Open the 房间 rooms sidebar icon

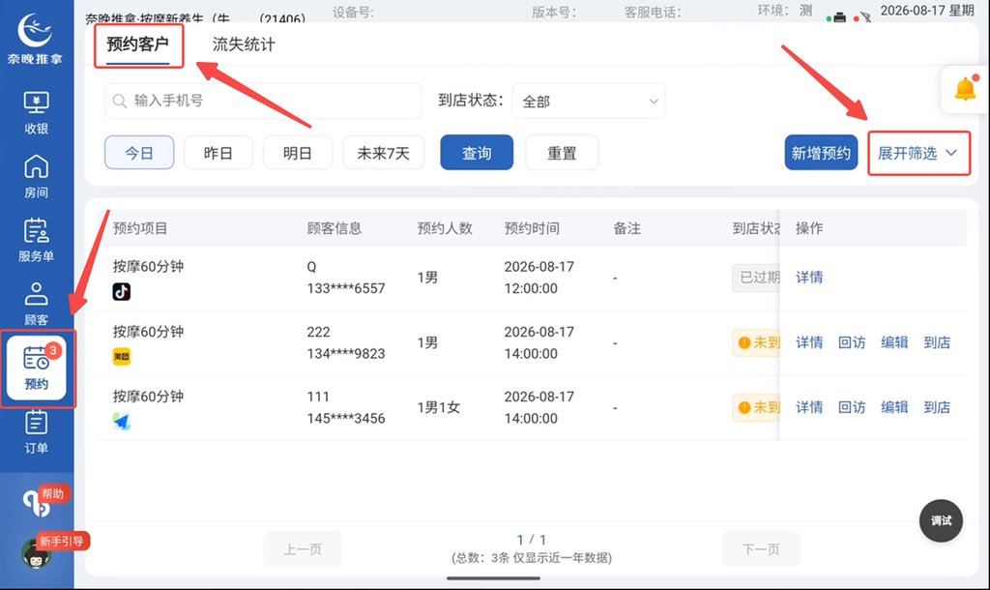tap(36, 176)
